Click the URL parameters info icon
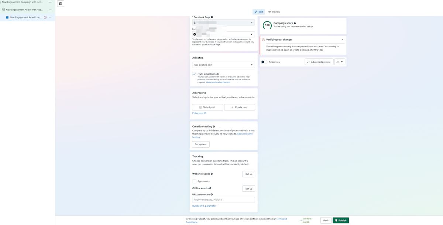 [x=212, y=194]
